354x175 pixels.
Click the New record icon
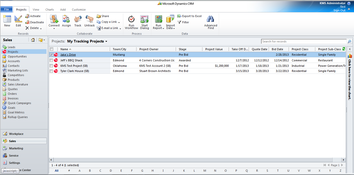click(7, 19)
